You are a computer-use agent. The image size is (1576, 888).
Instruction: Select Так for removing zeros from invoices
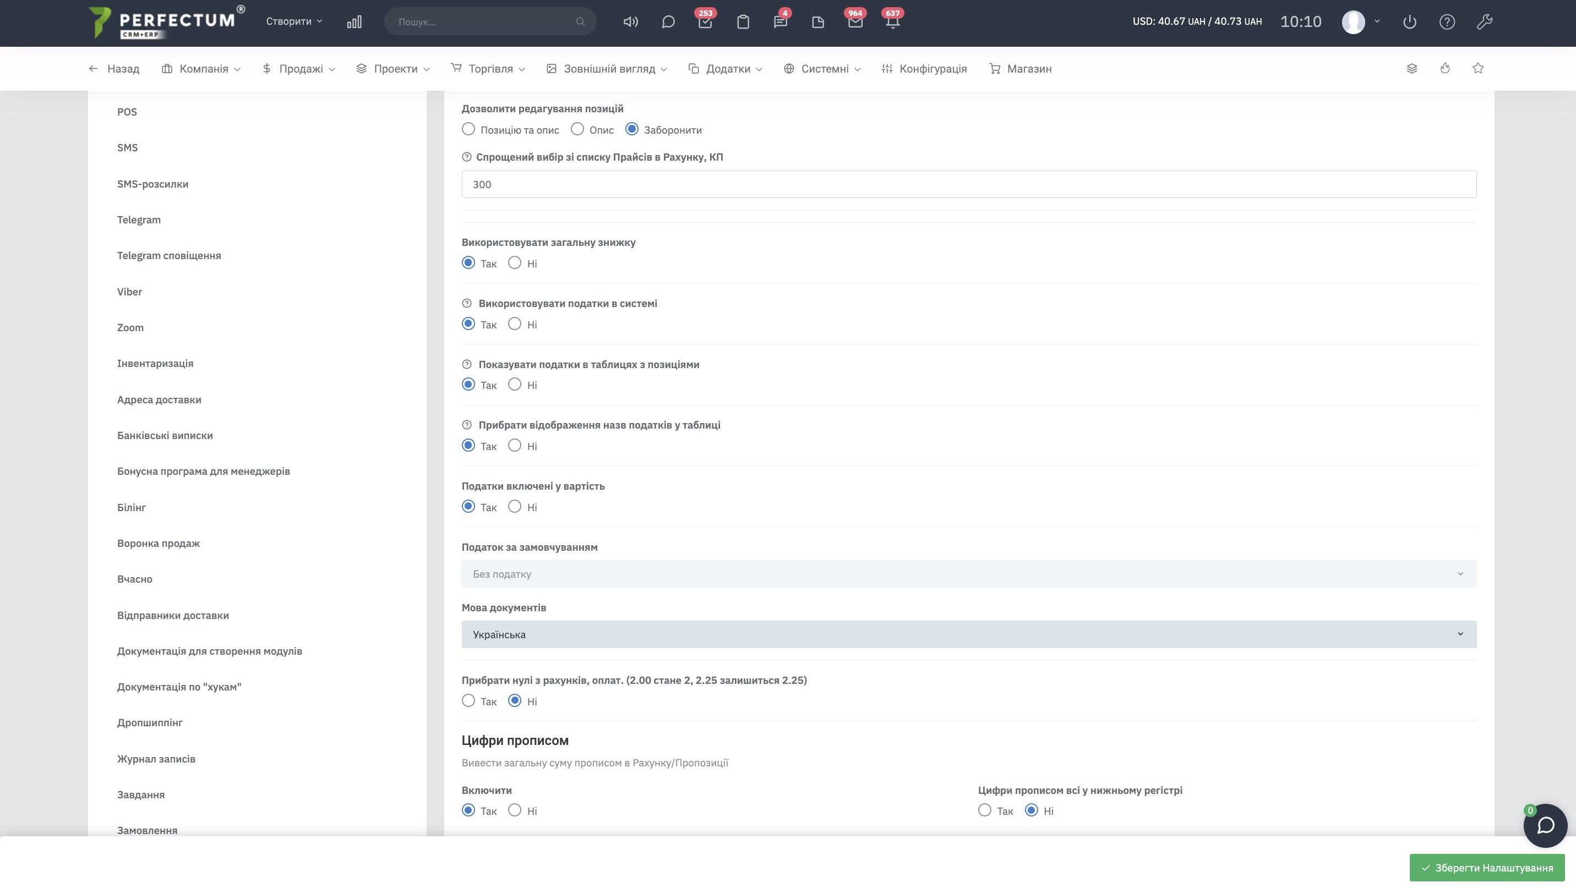tap(468, 701)
